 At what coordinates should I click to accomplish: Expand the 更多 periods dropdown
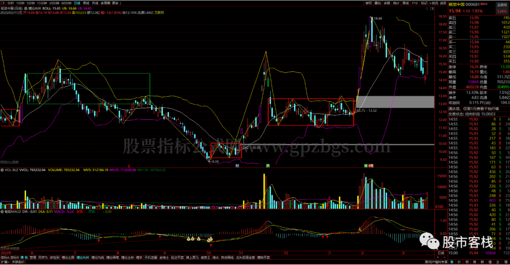pyautogui.click(x=116, y=3)
